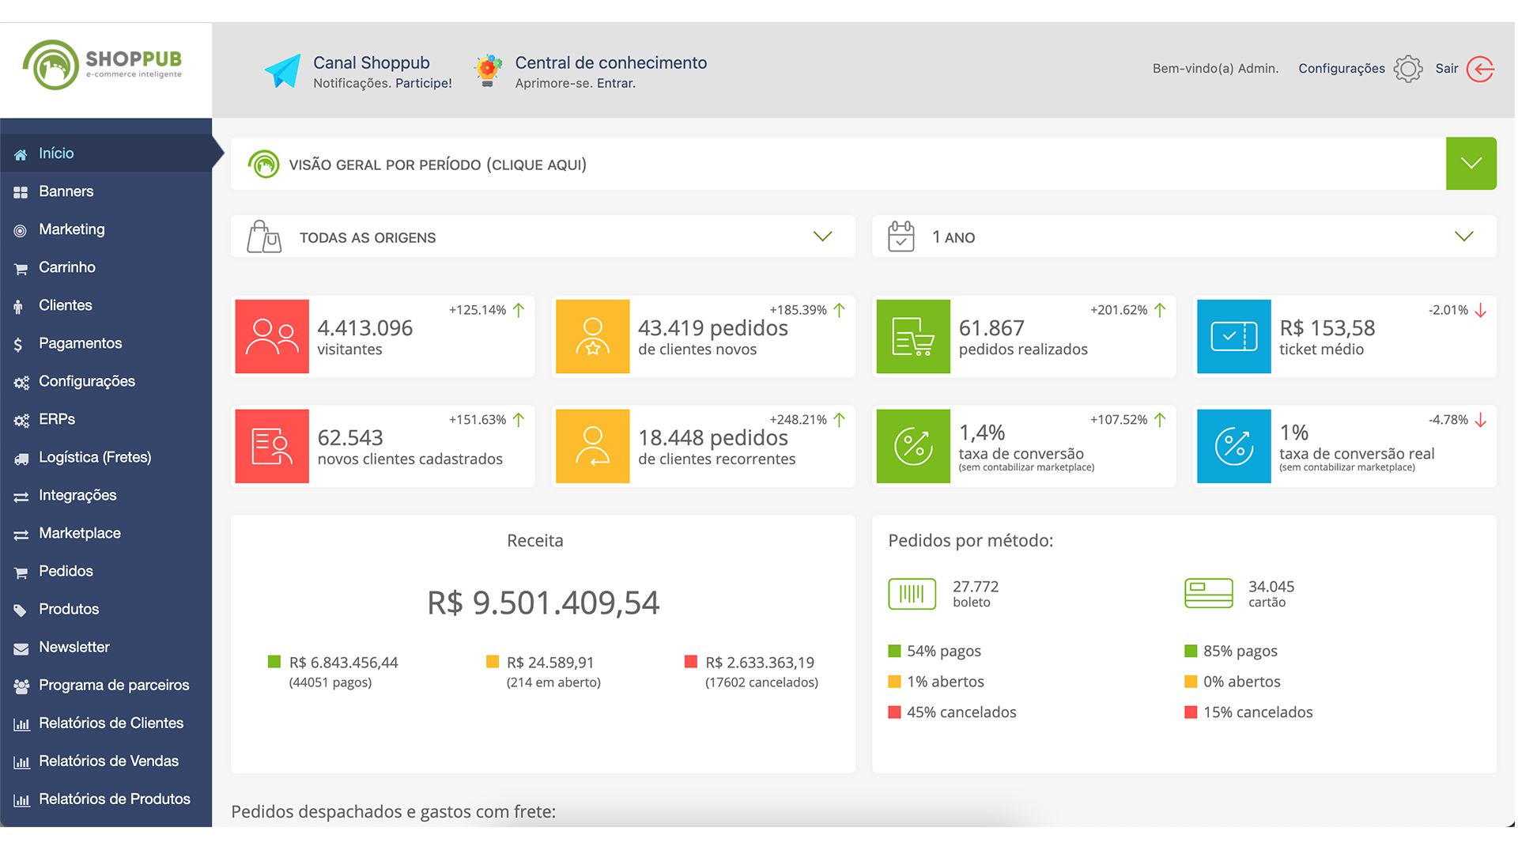Image resolution: width=1518 pixels, height=854 pixels.
Task: Open Integrações menu item
Action: (x=106, y=495)
